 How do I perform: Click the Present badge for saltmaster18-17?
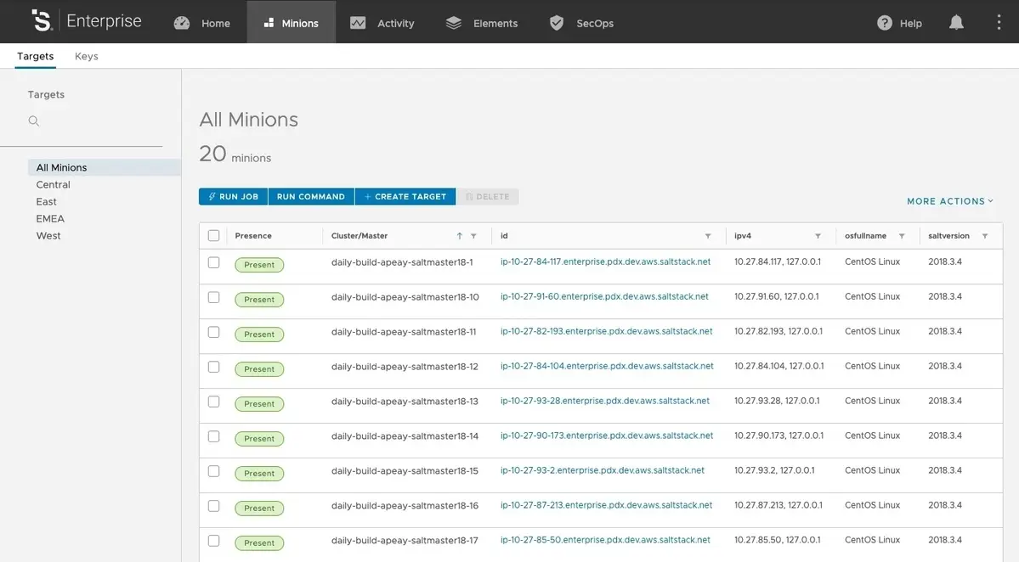pos(259,542)
